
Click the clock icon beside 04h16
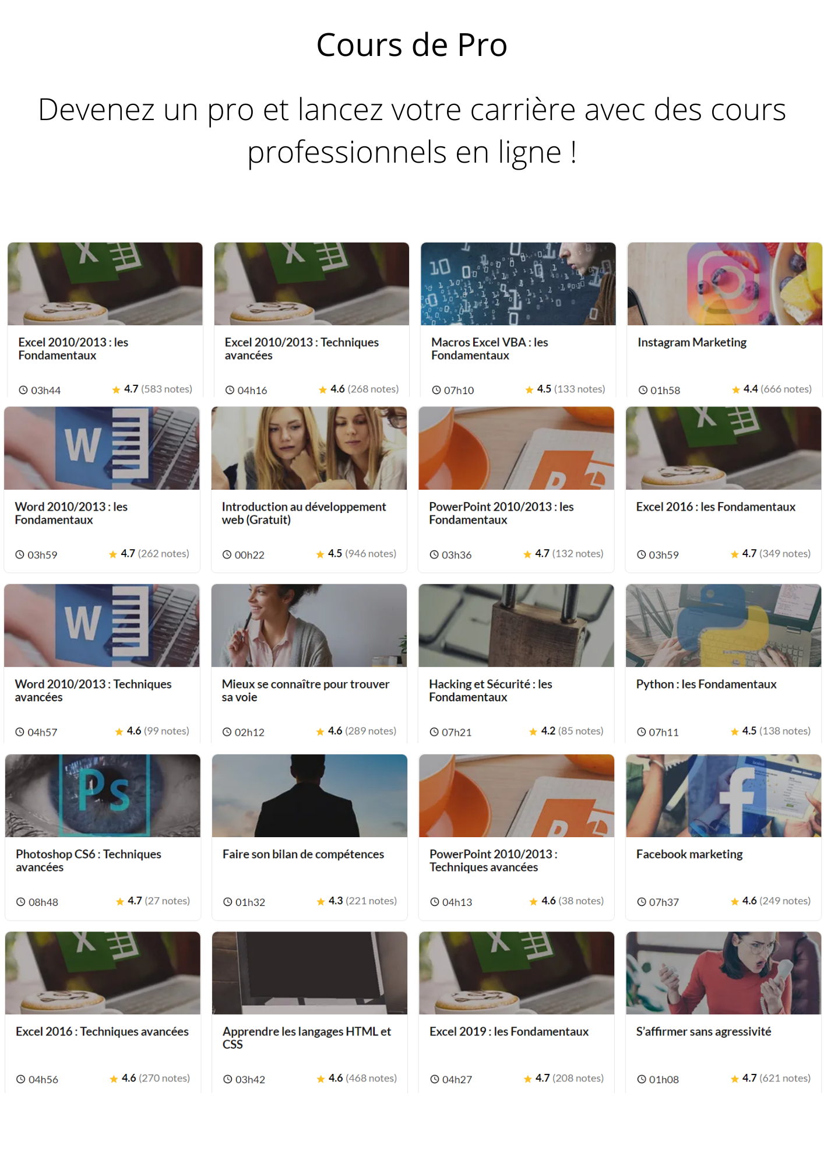point(230,390)
